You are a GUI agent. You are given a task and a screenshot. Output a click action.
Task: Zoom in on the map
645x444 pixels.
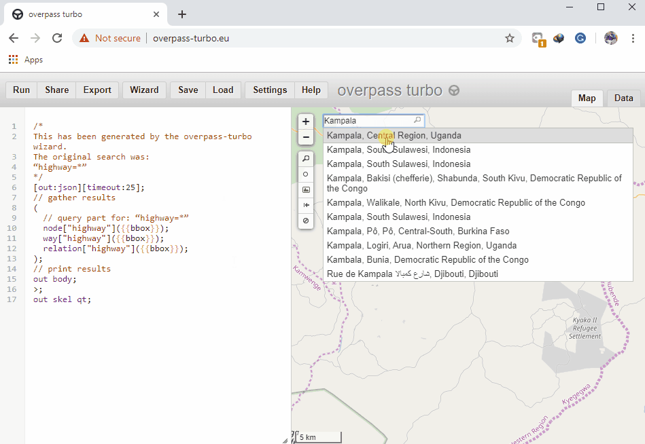tap(306, 122)
